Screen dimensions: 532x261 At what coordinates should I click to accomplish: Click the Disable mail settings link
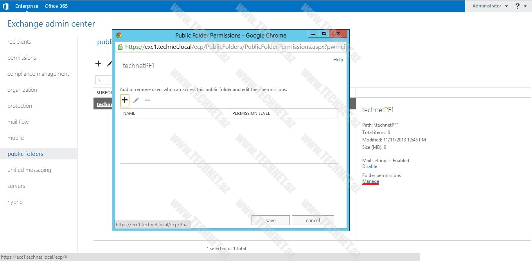click(370, 166)
